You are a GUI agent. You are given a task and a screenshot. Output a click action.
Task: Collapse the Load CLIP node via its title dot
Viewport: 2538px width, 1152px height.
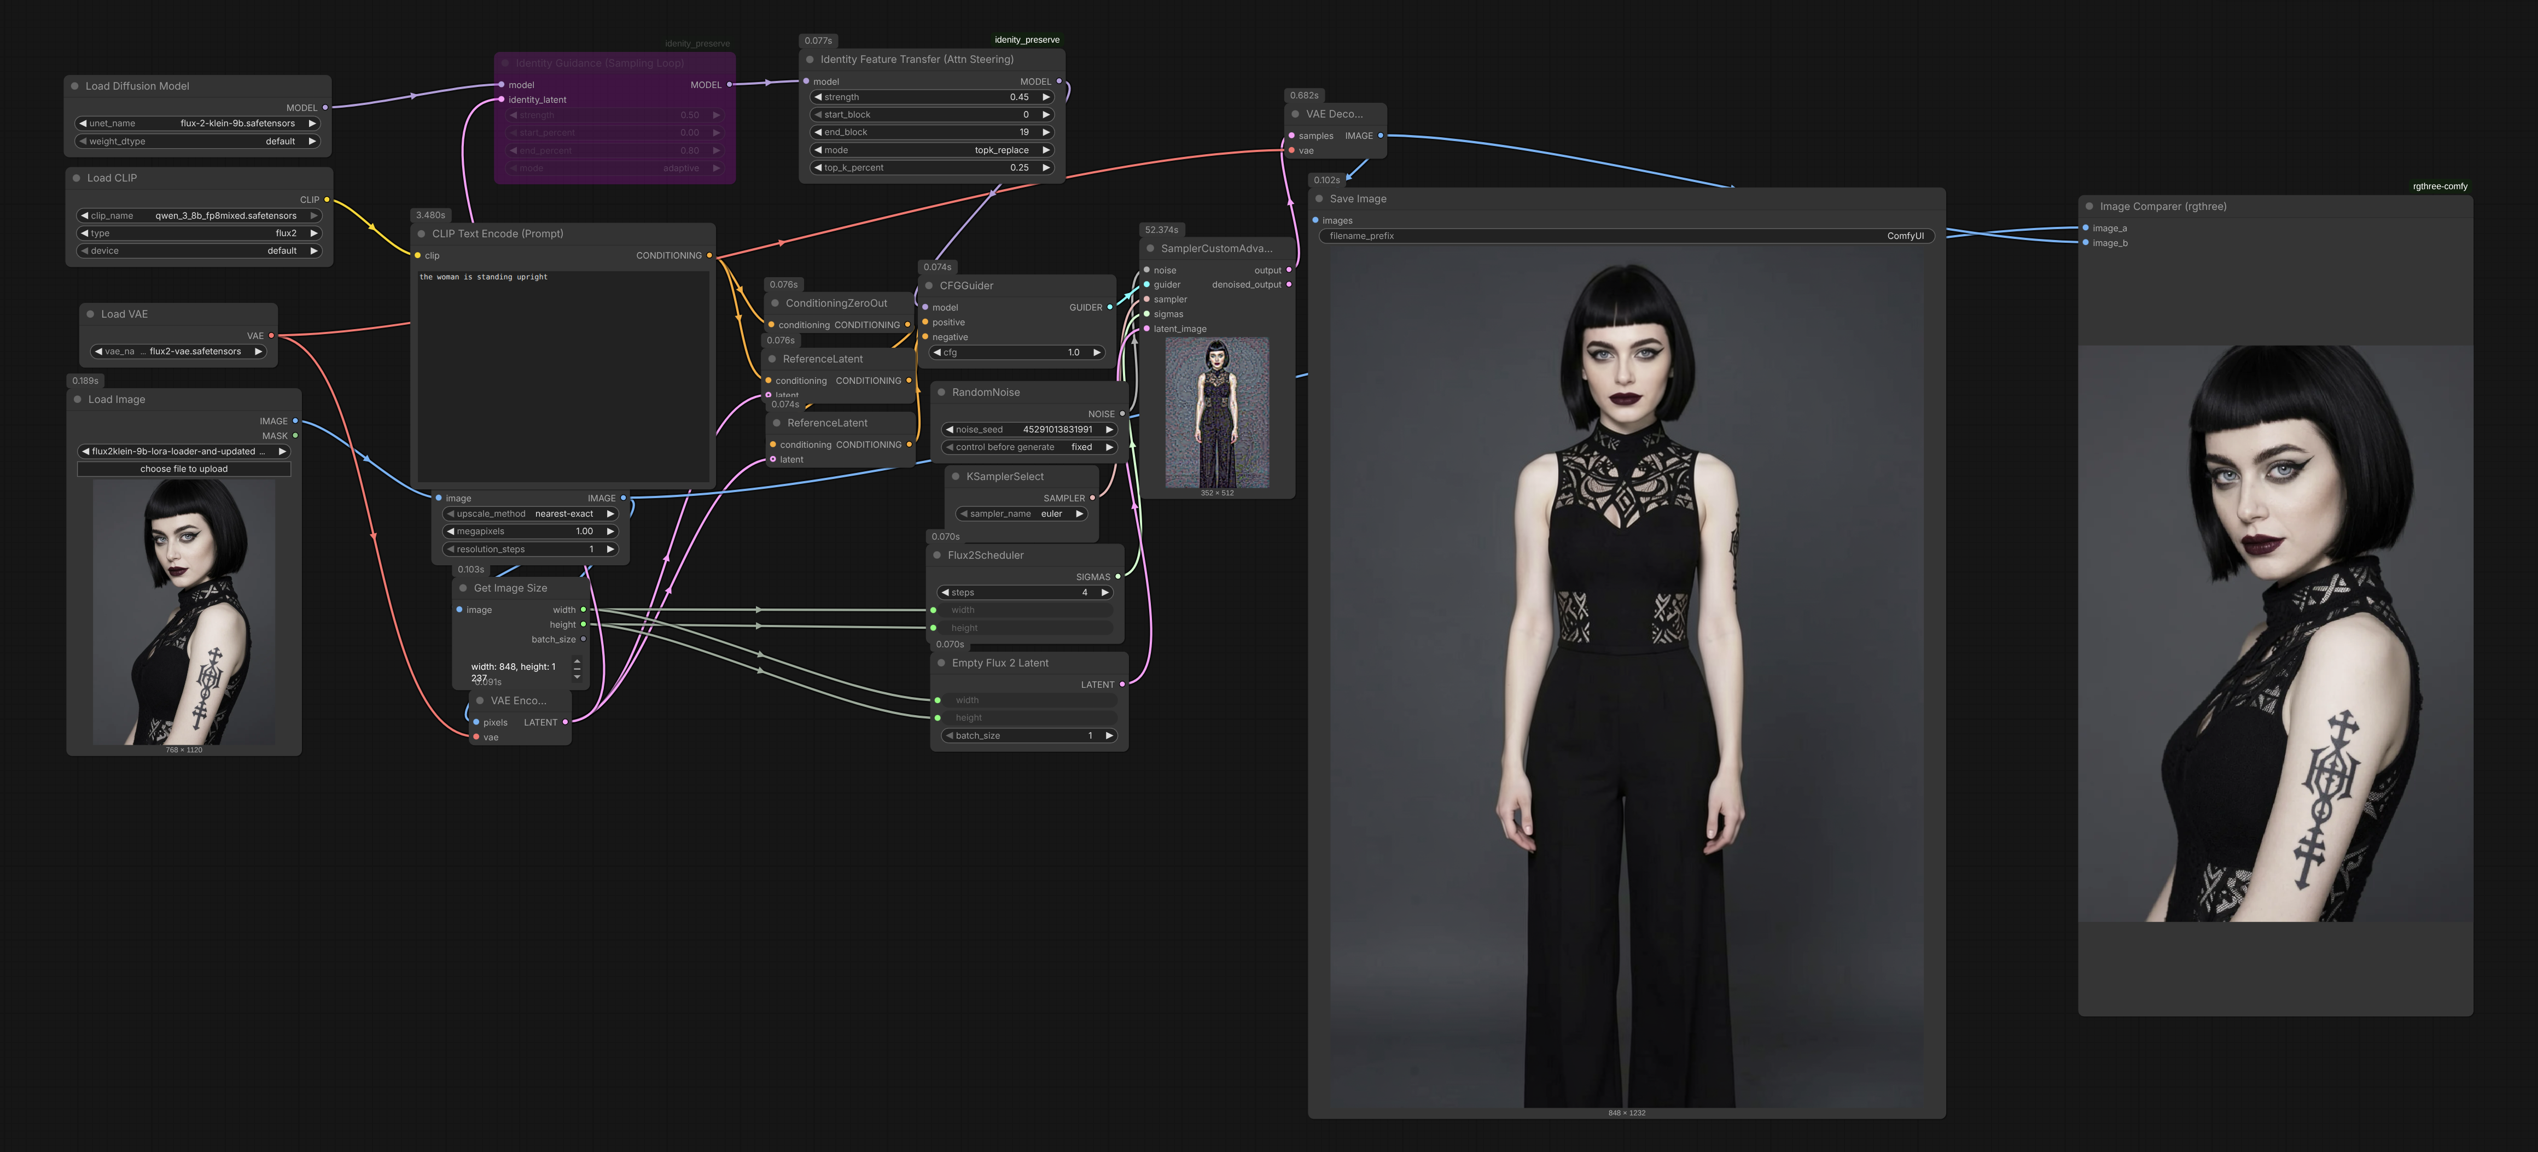(x=76, y=178)
